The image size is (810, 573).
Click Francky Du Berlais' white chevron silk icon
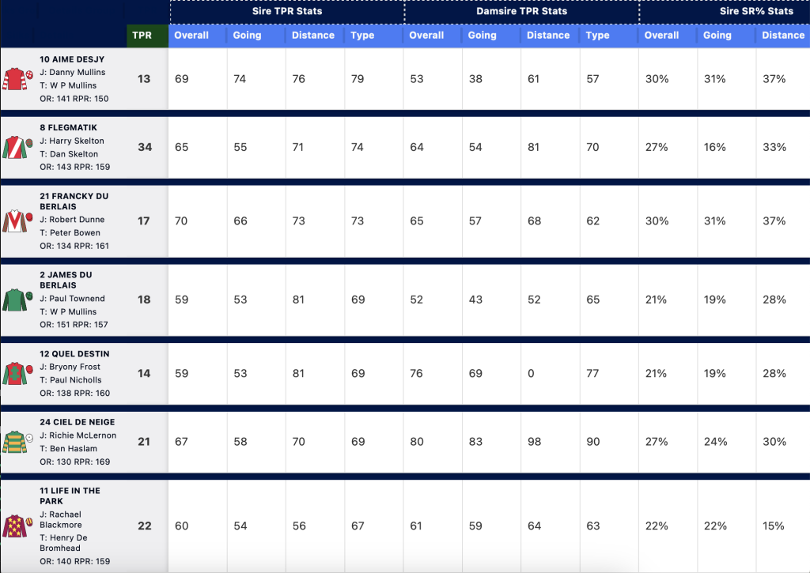coord(14,221)
